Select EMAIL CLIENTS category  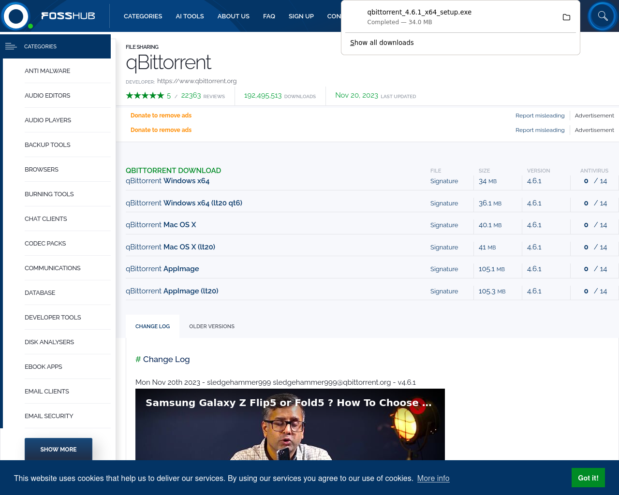(x=47, y=391)
